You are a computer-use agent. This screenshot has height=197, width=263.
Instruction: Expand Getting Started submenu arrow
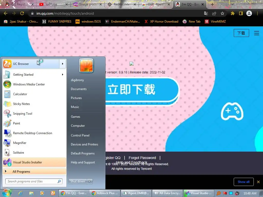pos(63,75)
